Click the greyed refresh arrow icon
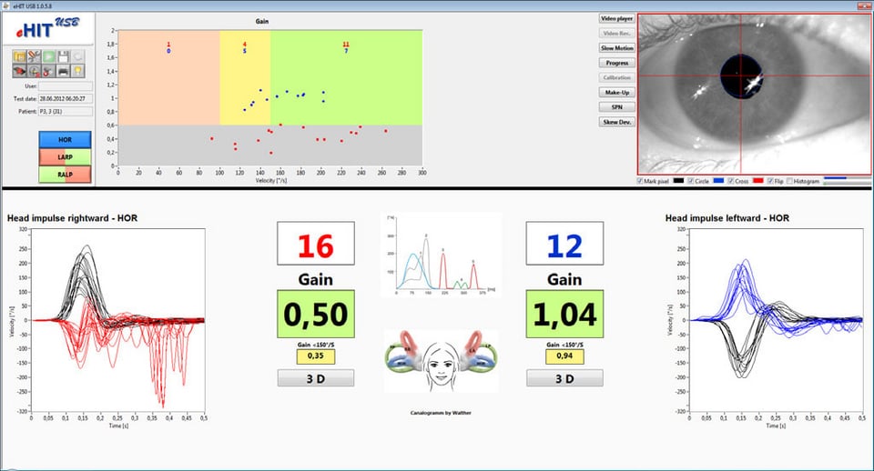874x471 pixels. click(x=77, y=56)
